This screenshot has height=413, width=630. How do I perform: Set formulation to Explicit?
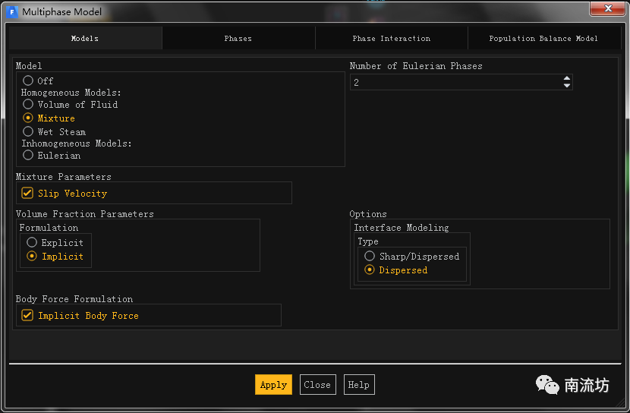tap(32, 242)
